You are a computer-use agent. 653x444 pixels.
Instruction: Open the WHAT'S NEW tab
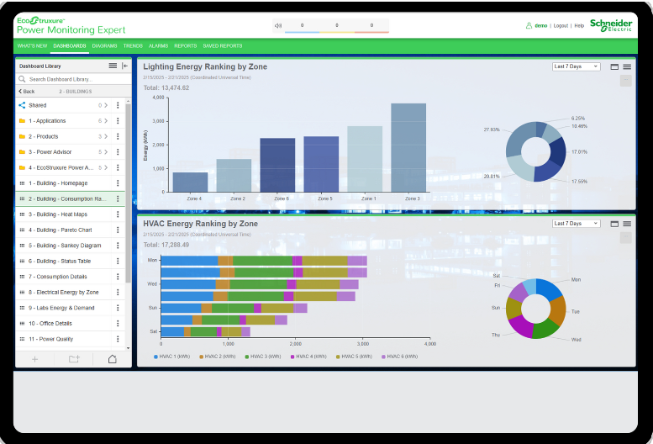(x=33, y=45)
